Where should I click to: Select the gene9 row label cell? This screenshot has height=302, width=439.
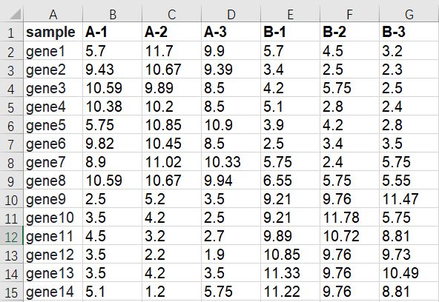[53, 198]
